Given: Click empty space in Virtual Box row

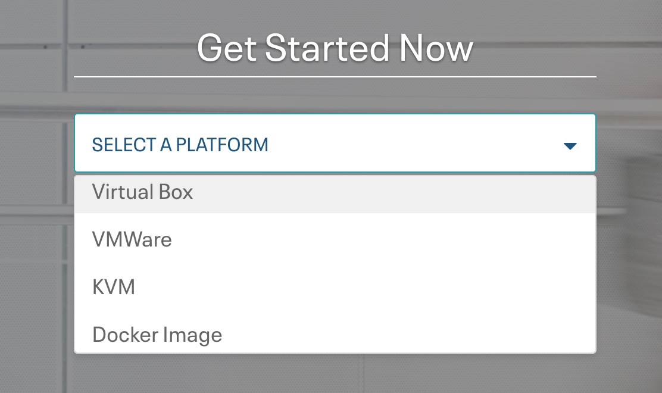Looking at the screenshot, I should tap(393, 194).
